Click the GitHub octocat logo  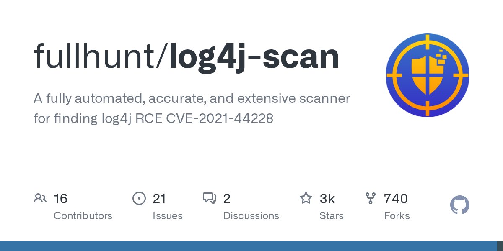(x=460, y=205)
